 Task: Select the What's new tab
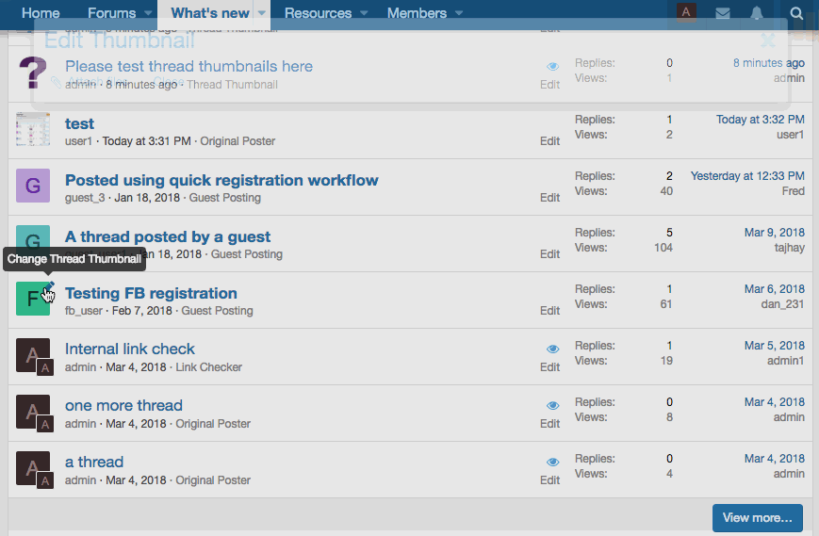pos(210,13)
